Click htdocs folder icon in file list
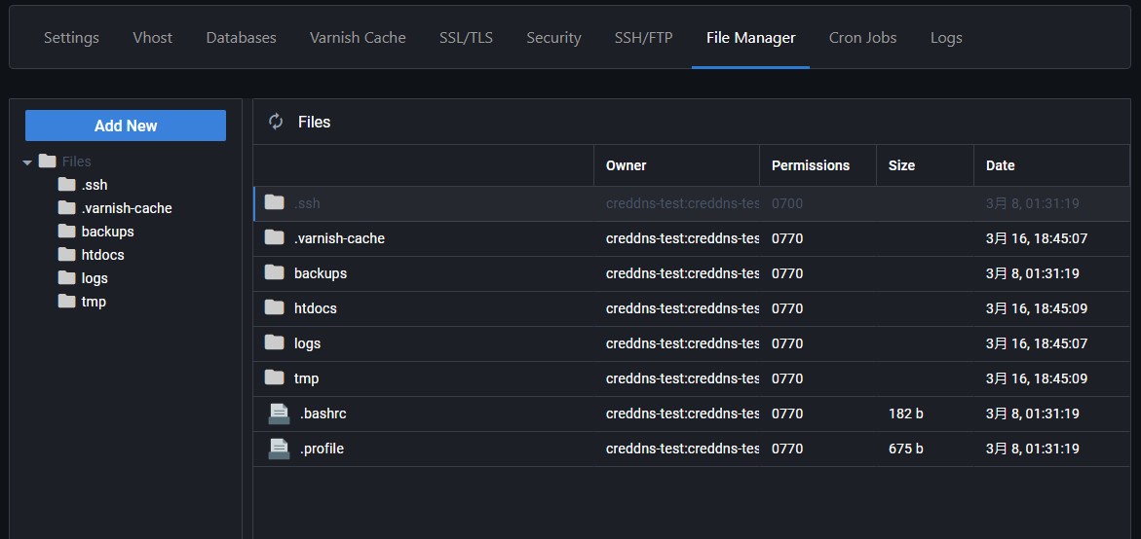The height and width of the screenshot is (539, 1141). coord(275,308)
